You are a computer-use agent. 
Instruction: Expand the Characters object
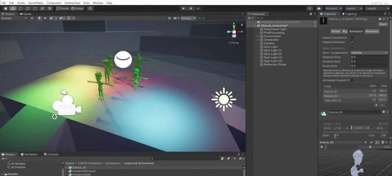(258, 40)
